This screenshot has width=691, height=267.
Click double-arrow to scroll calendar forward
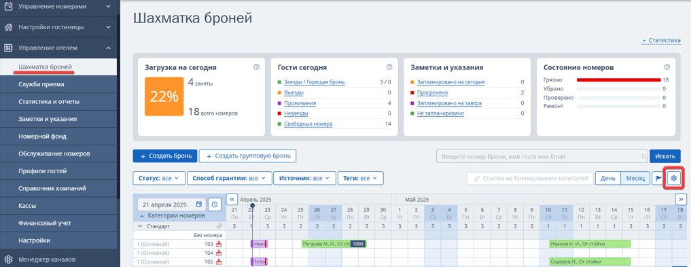pyautogui.click(x=681, y=199)
